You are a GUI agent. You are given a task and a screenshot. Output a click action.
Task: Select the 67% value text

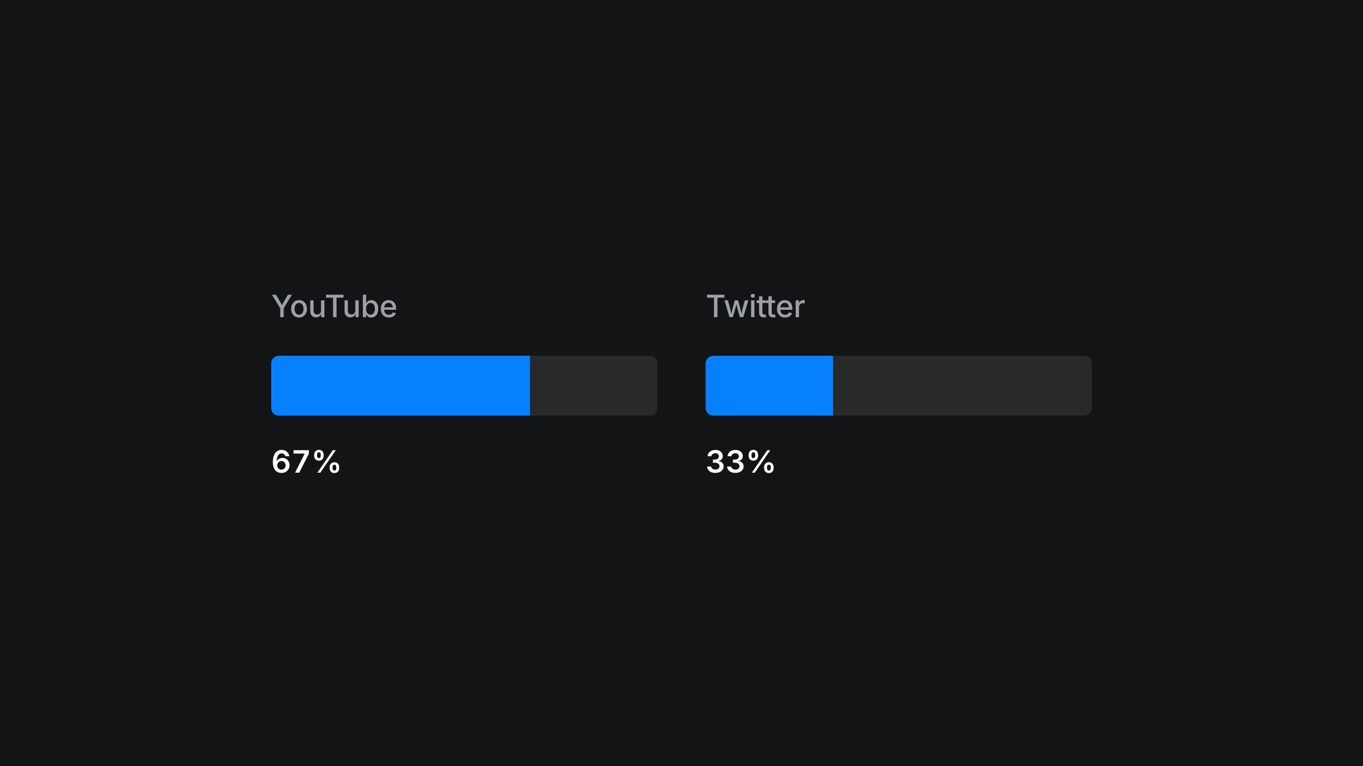(x=306, y=461)
